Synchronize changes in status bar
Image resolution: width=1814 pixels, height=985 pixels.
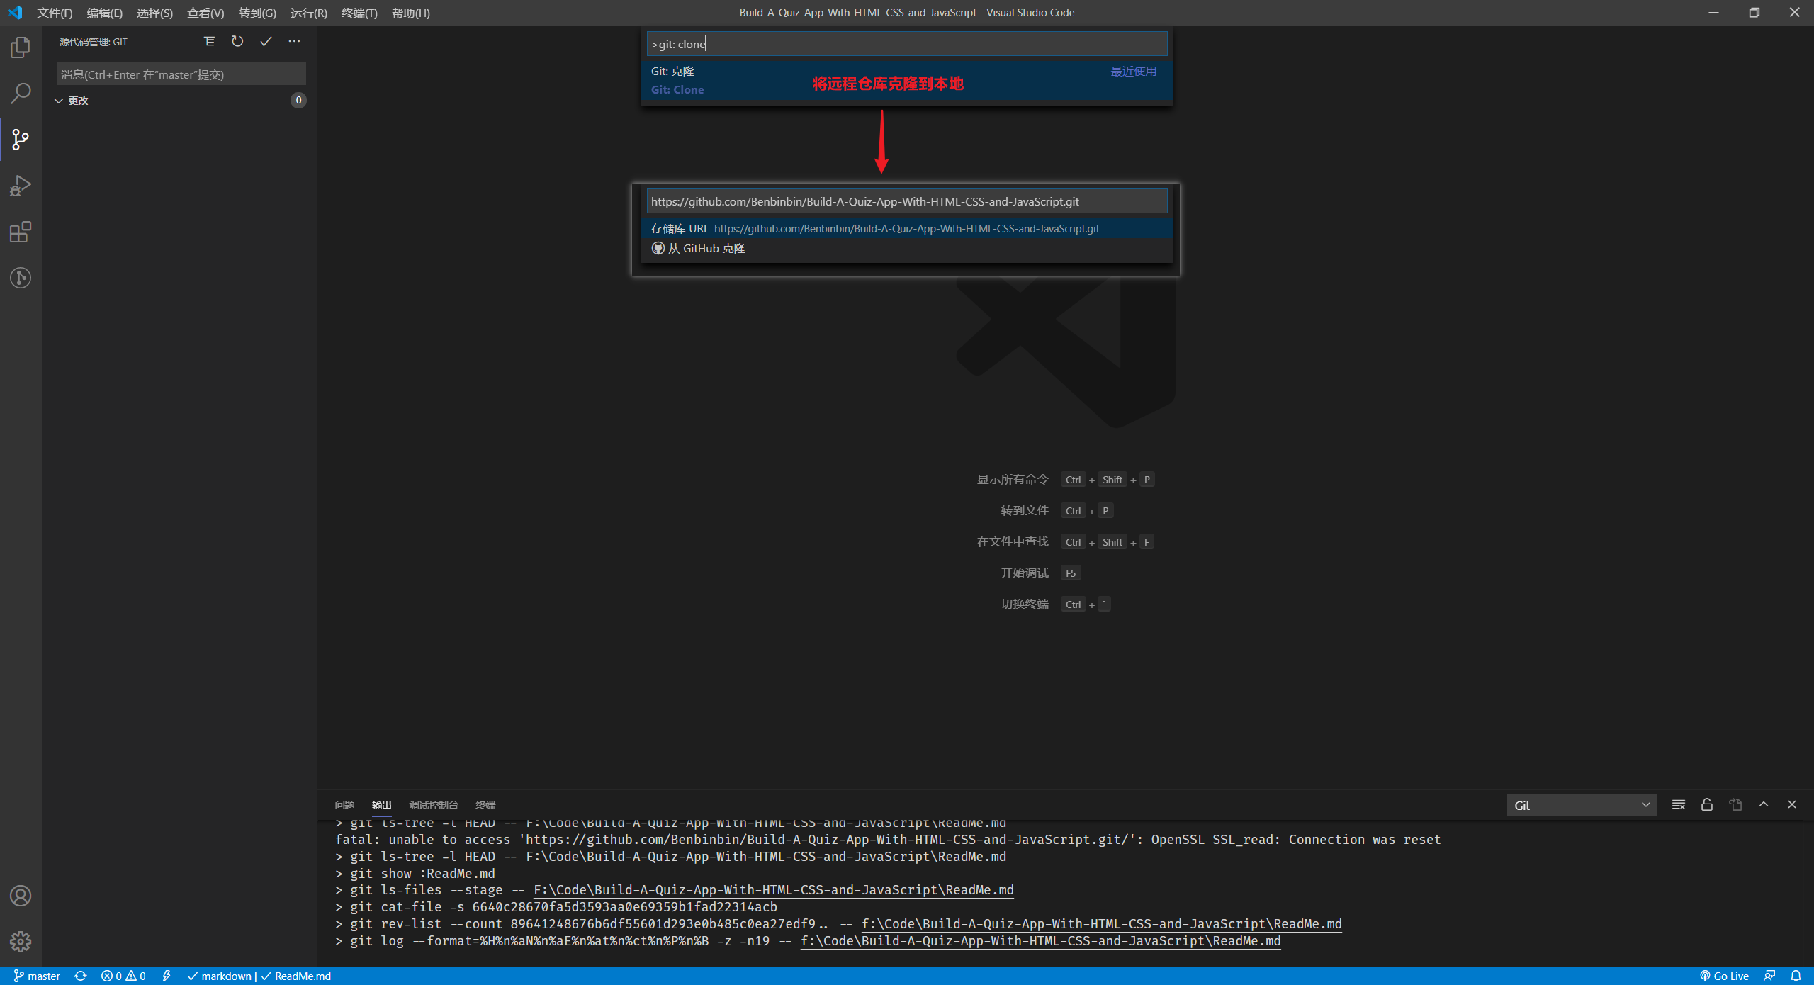tap(81, 976)
